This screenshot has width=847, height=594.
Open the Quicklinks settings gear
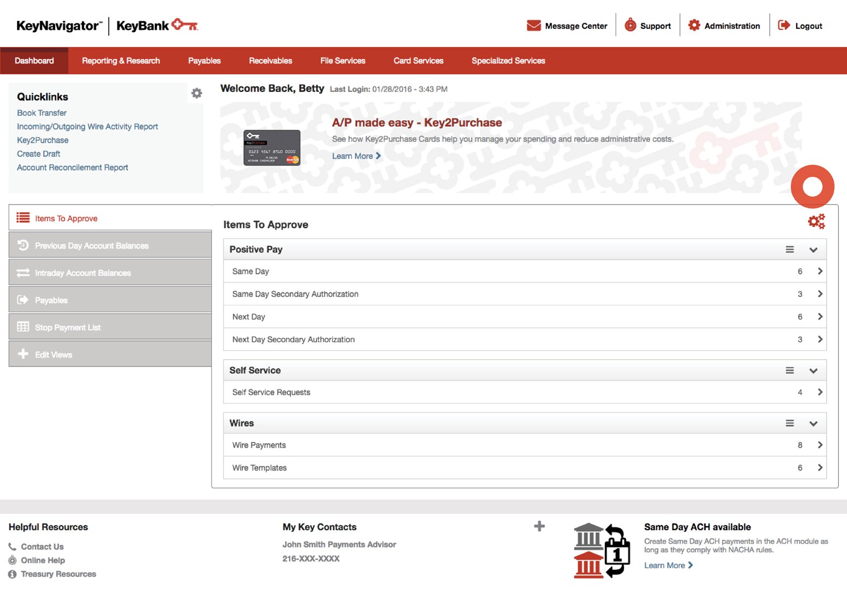(197, 93)
